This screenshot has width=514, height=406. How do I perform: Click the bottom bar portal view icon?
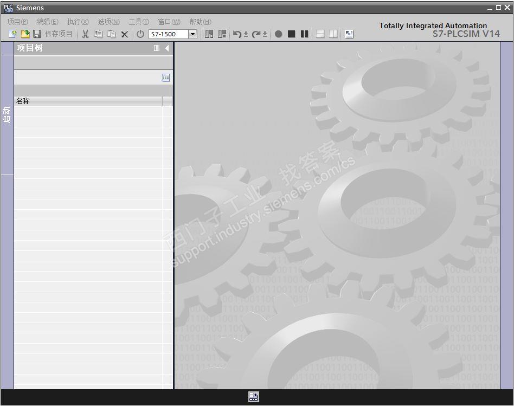point(253,397)
